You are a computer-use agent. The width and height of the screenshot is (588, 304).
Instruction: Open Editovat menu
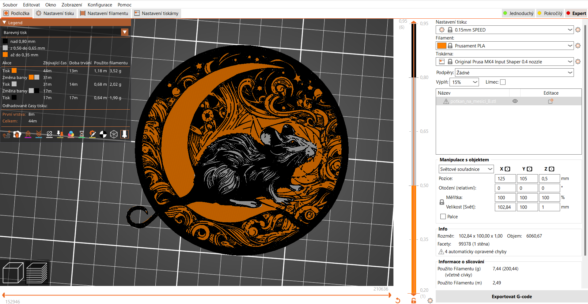click(x=31, y=5)
